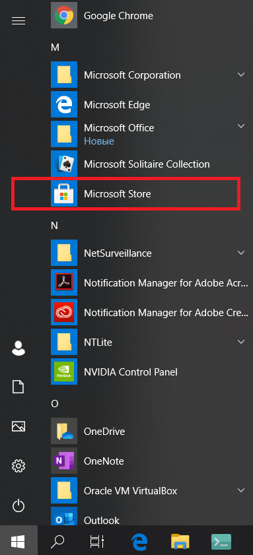This screenshot has width=253, height=555.
Task: Expand the Microsoft Office folder chevron
Action: 241,126
